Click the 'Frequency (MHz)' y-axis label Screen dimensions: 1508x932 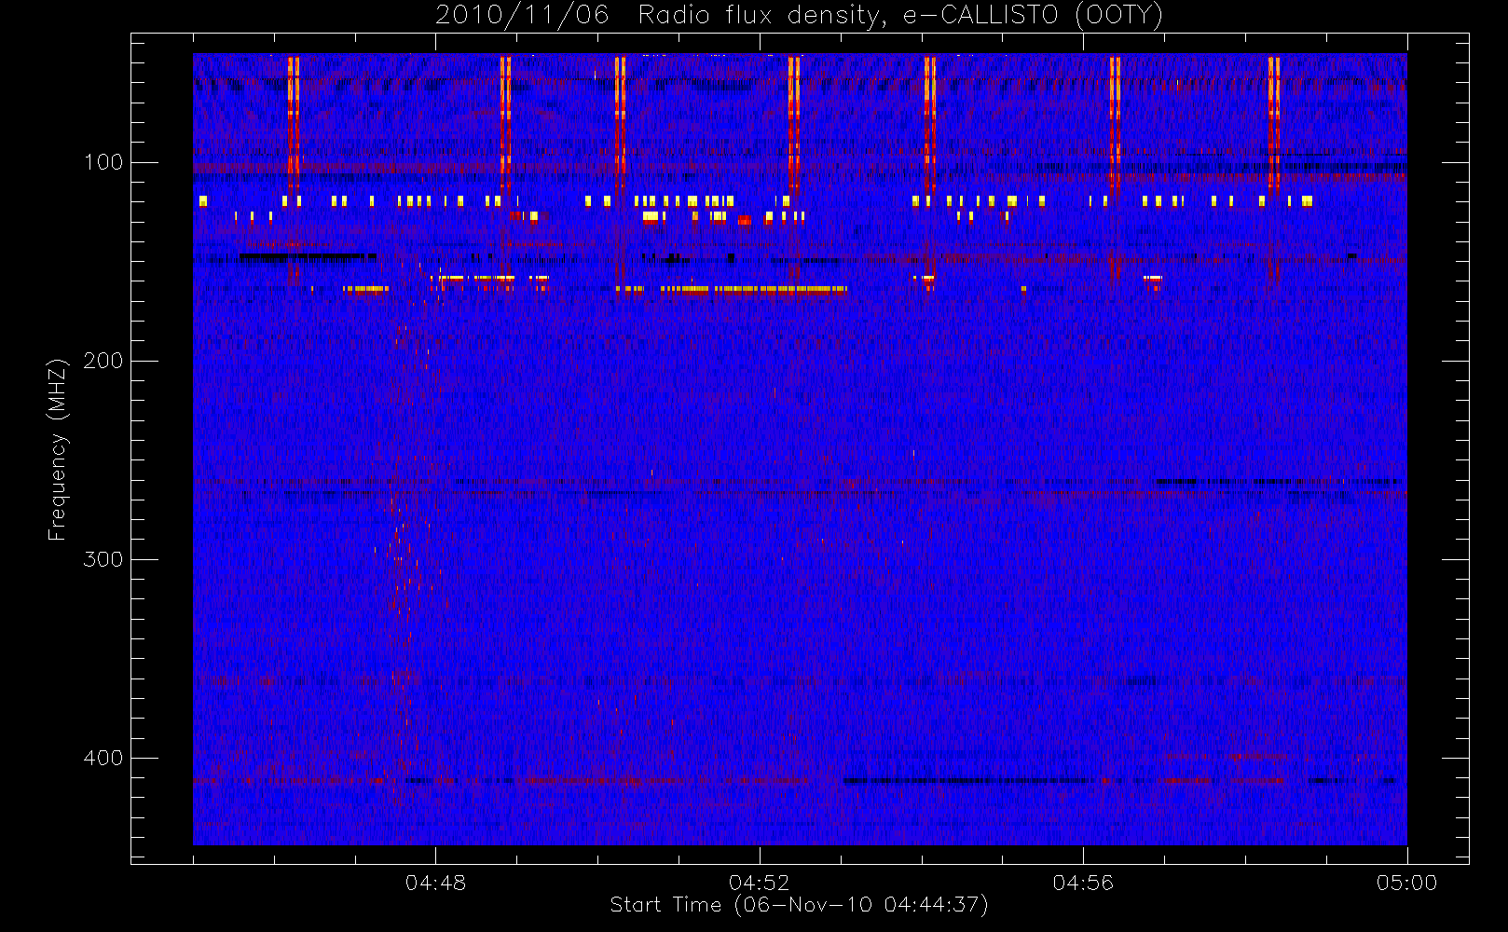point(58,449)
